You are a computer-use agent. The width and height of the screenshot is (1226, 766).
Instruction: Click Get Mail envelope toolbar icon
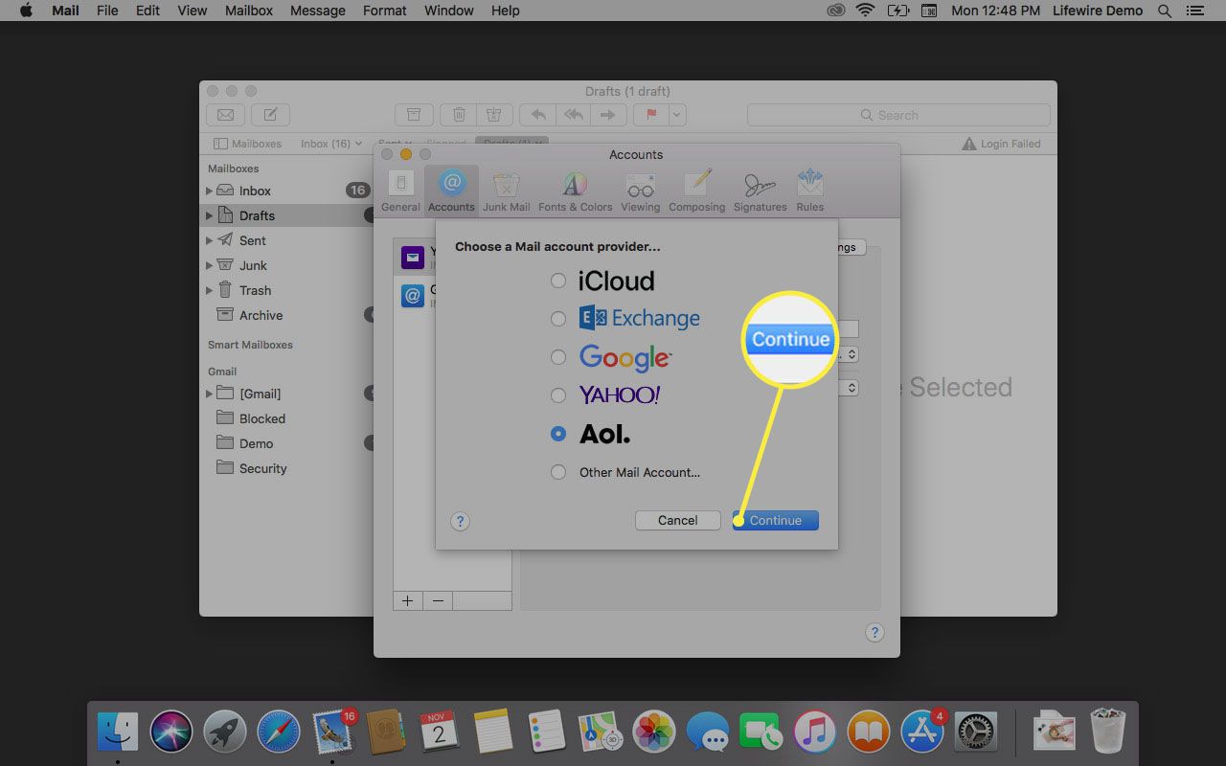(x=225, y=115)
